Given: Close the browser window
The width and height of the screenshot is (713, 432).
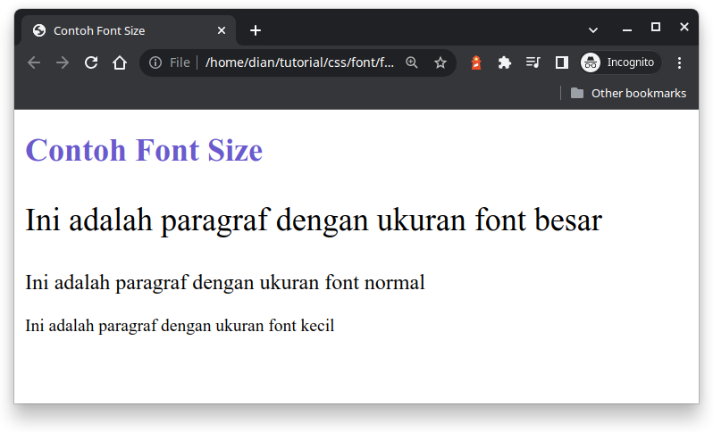Looking at the screenshot, I should [684, 28].
